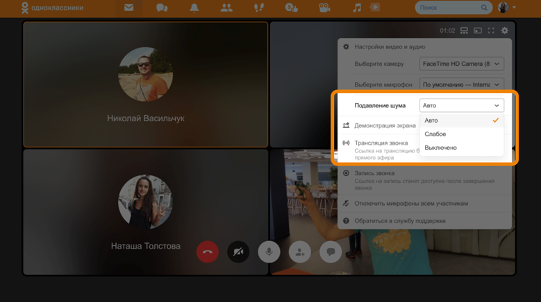The image size is (541, 302).
Task: Select Авто noise suppression option
Action: [462, 121]
